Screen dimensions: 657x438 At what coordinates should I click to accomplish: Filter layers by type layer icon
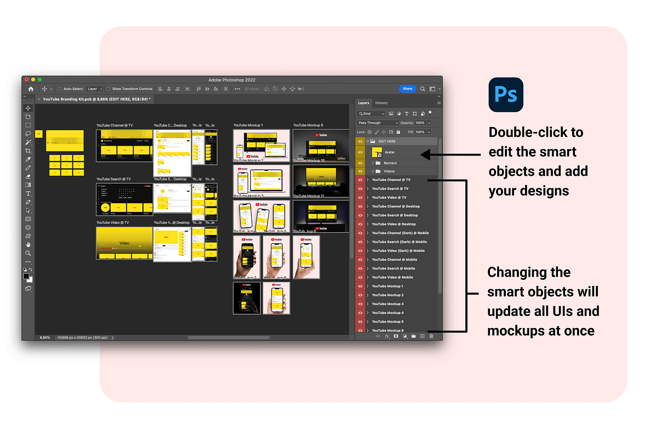(x=407, y=113)
